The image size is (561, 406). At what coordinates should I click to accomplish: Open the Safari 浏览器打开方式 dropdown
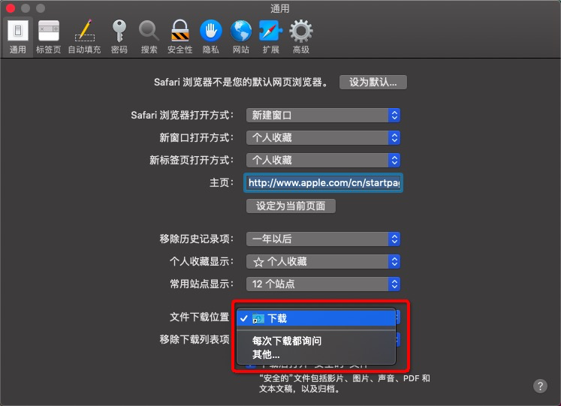323,116
